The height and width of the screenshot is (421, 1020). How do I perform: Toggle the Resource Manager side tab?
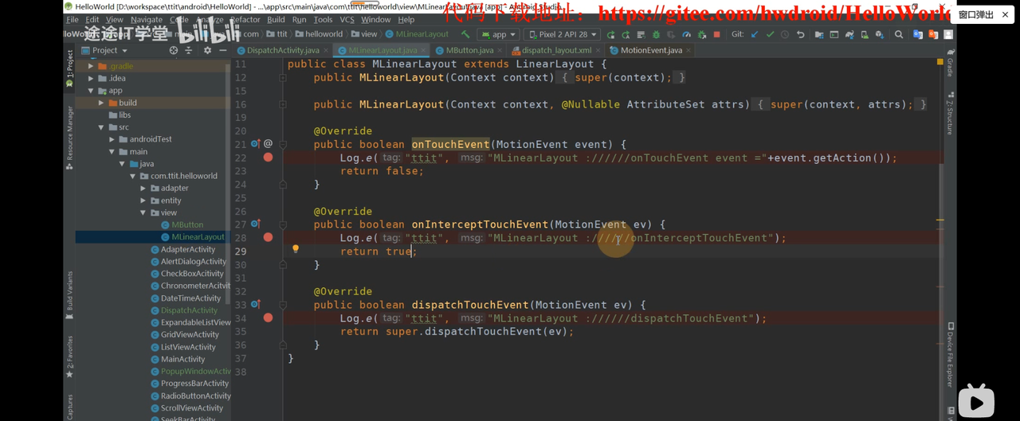click(x=69, y=138)
